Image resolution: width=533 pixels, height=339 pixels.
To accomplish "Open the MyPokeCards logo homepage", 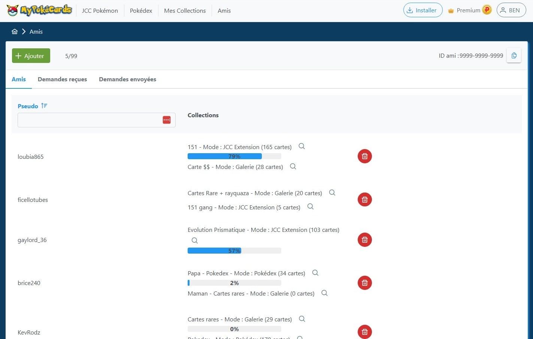I will pos(39,10).
